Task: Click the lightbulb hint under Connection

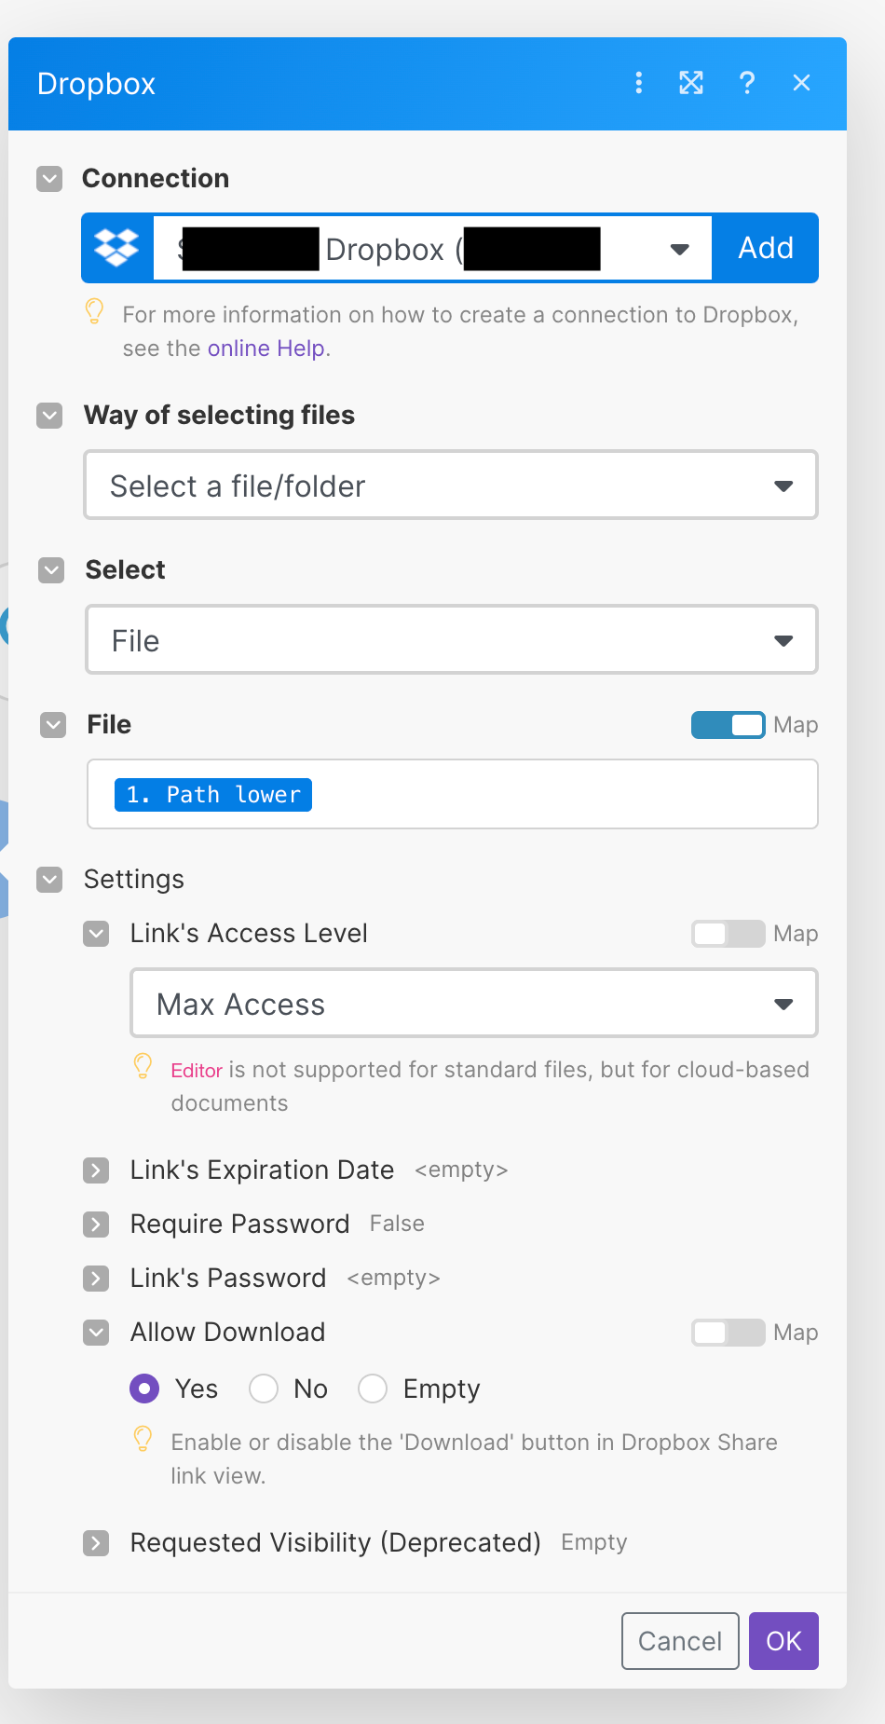Action: point(94,311)
